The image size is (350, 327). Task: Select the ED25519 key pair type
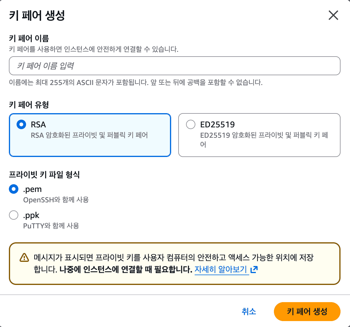point(190,125)
